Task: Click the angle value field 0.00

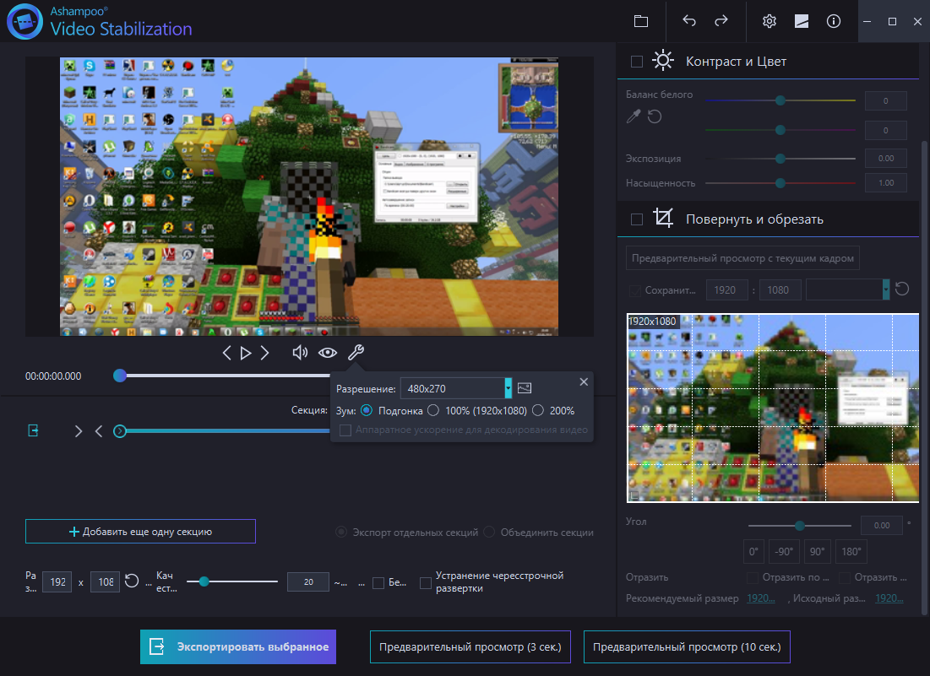Action: pos(881,526)
